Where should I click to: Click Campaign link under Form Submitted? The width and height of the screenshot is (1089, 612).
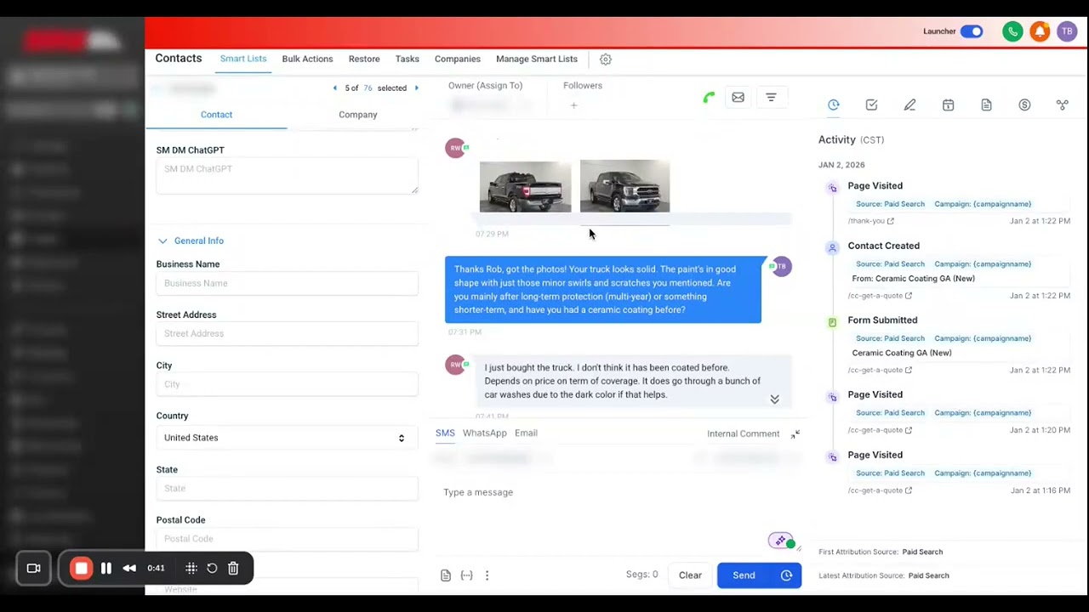(983, 338)
